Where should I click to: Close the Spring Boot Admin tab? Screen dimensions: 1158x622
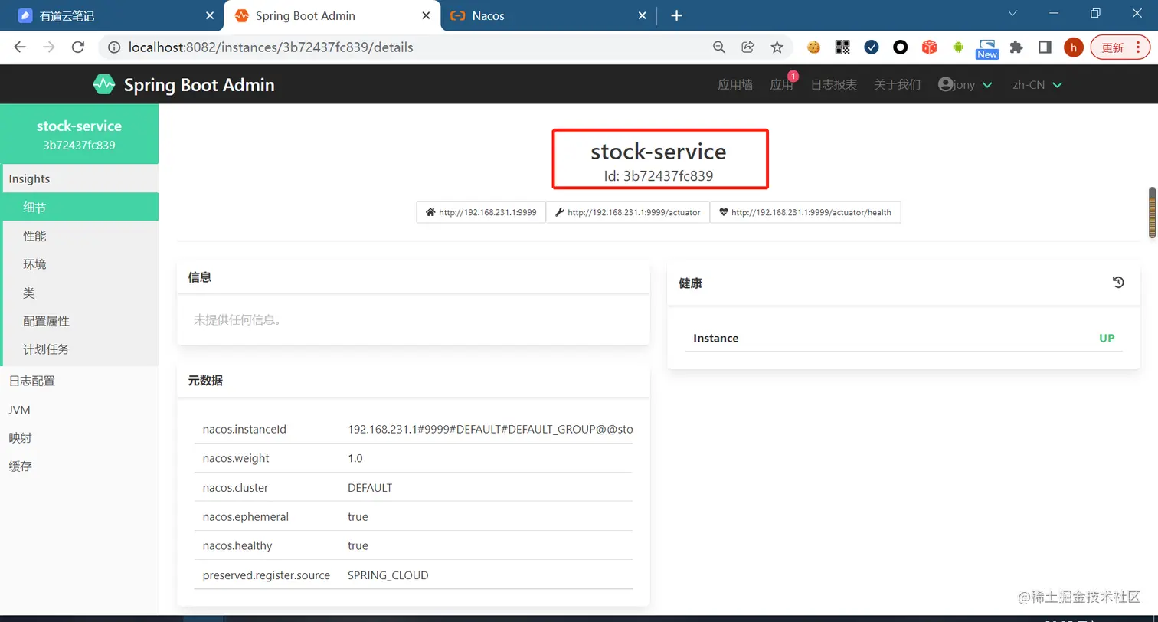tap(427, 15)
